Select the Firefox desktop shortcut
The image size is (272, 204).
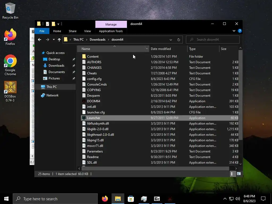(10, 37)
